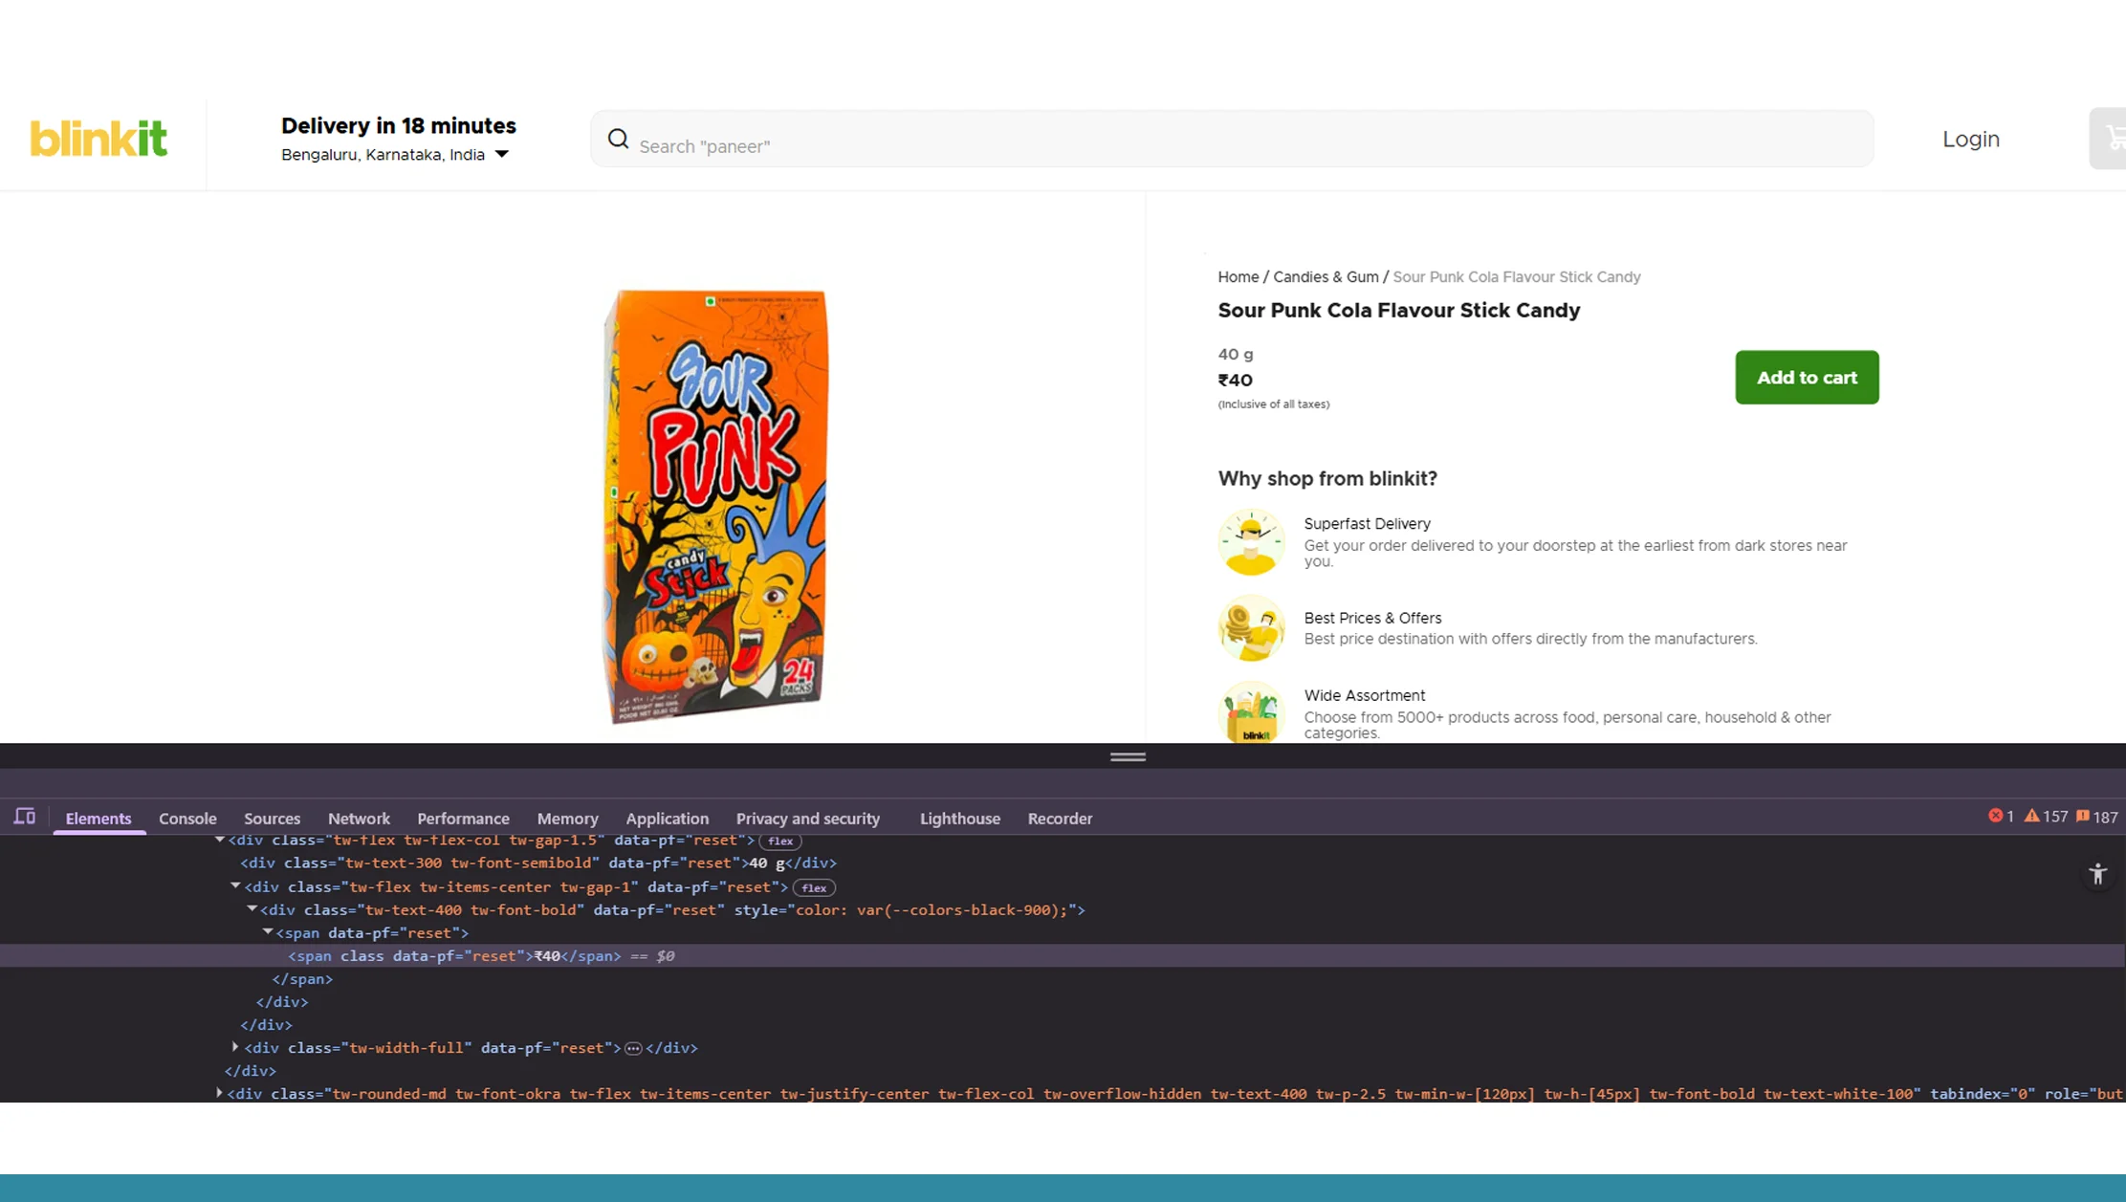Viewport: 2126px width, 1202px height.
Task: Collapse the span data-pf reset node
Action: [268, 931]
